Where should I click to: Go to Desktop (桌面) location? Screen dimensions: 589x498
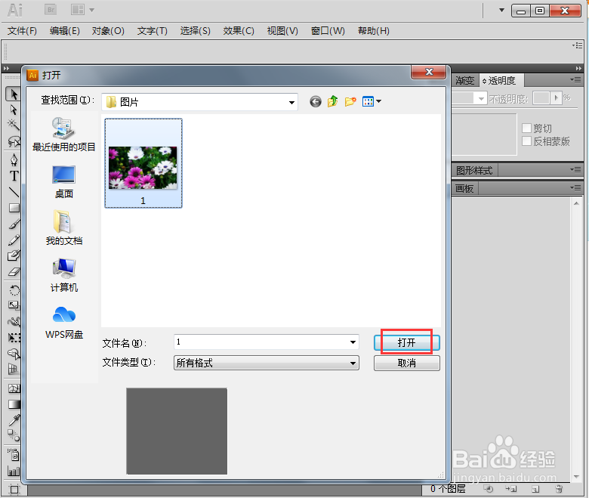(64, 182)
